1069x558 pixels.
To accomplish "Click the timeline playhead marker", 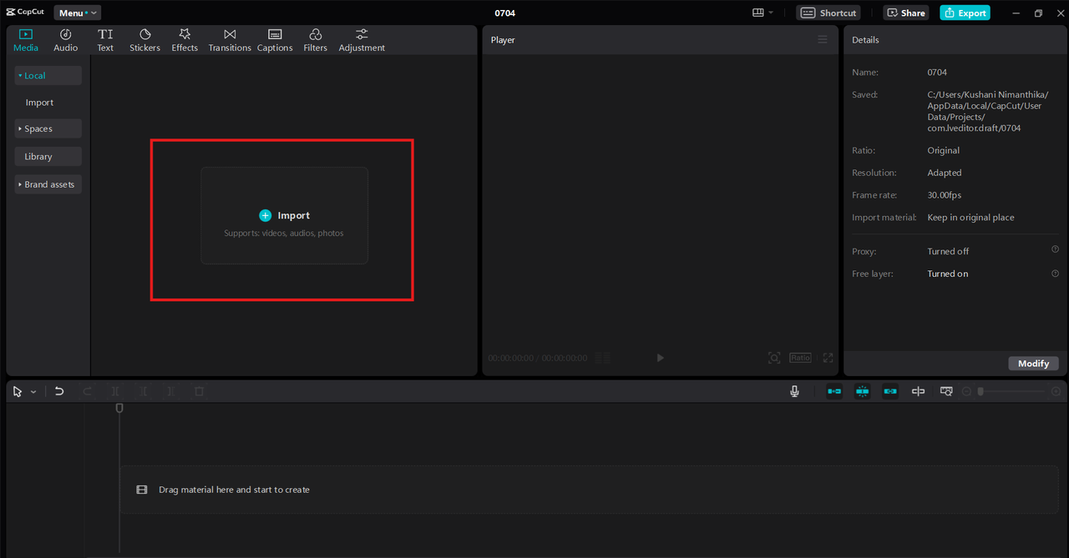I will [119, 408].
